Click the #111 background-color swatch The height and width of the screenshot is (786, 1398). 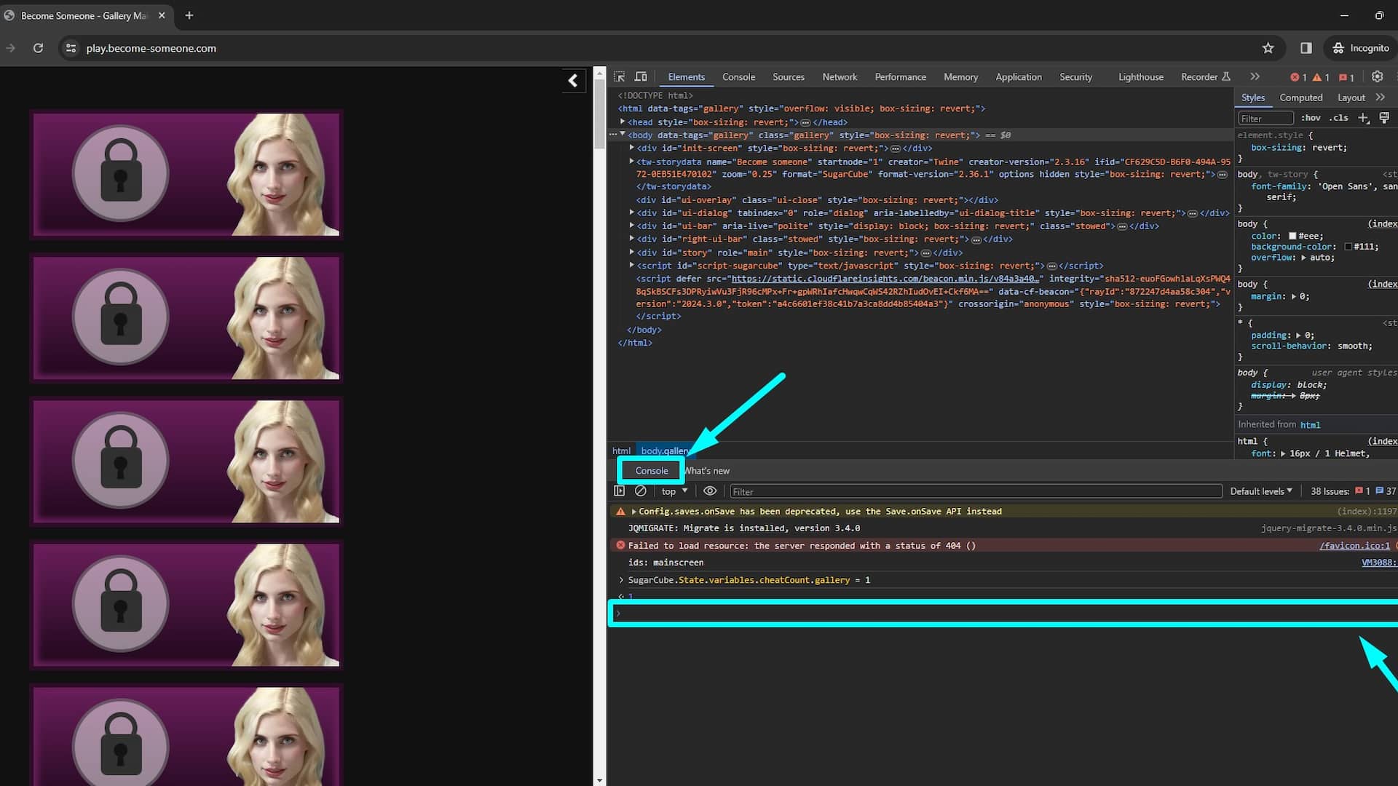1348,247
